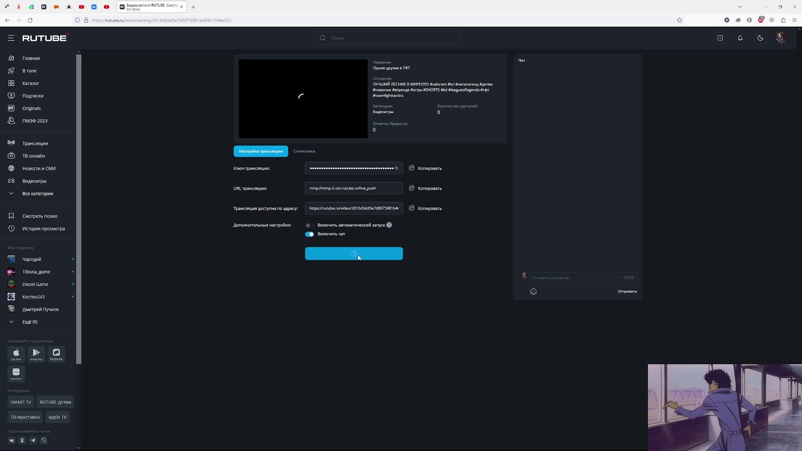Switch to the Статистика tab
The image size is (802, 451).
(x=304, y=151)
